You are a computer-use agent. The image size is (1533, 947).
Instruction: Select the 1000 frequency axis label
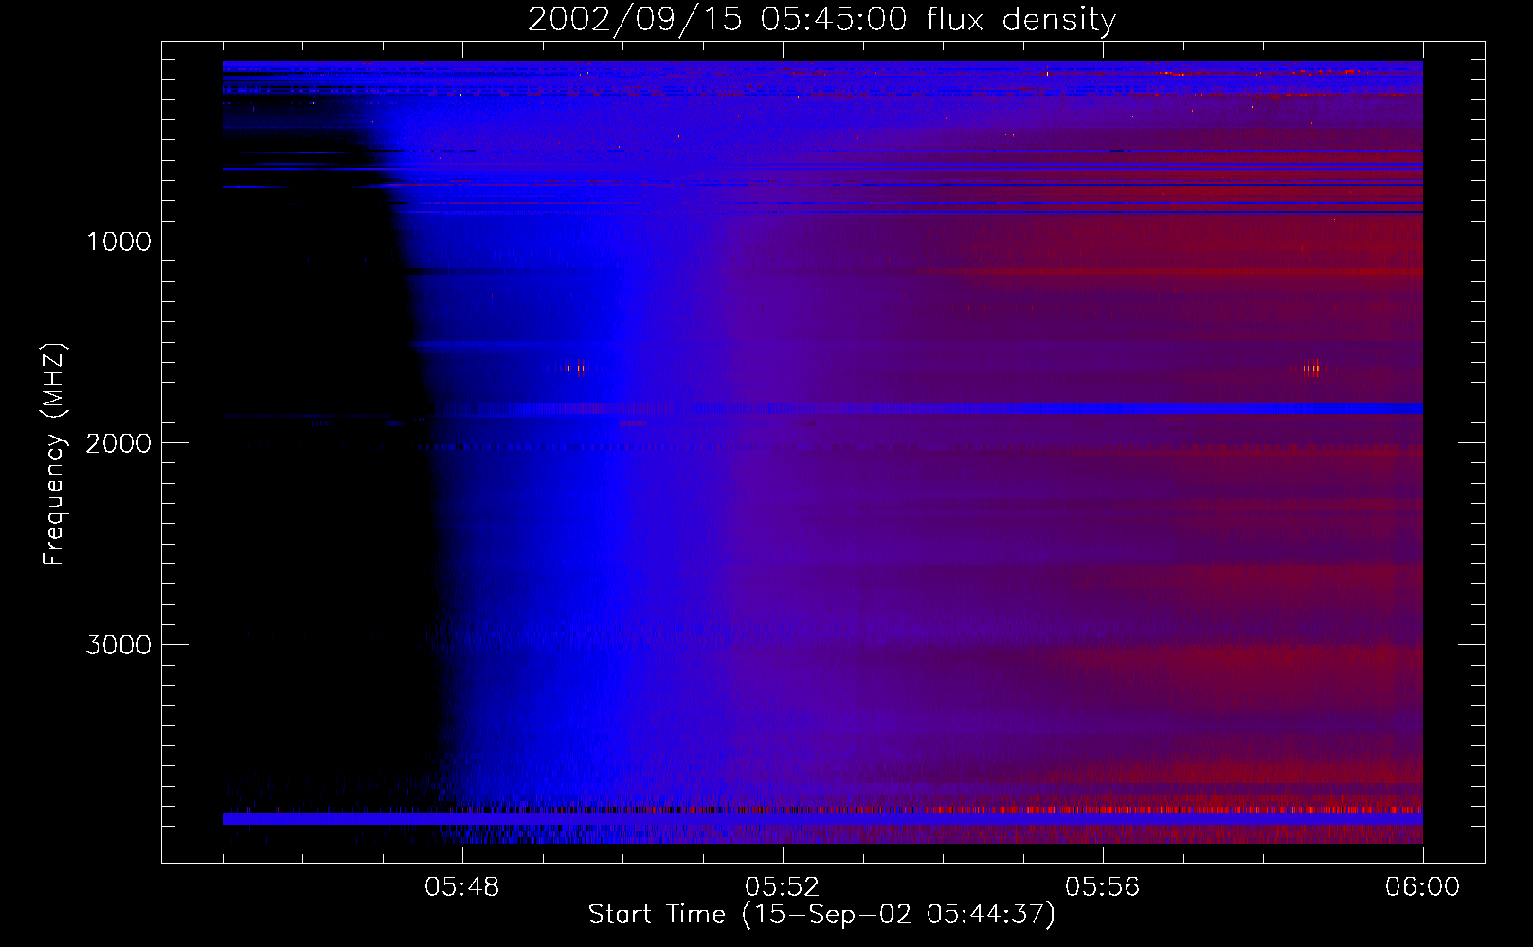(x=118, y=241)
